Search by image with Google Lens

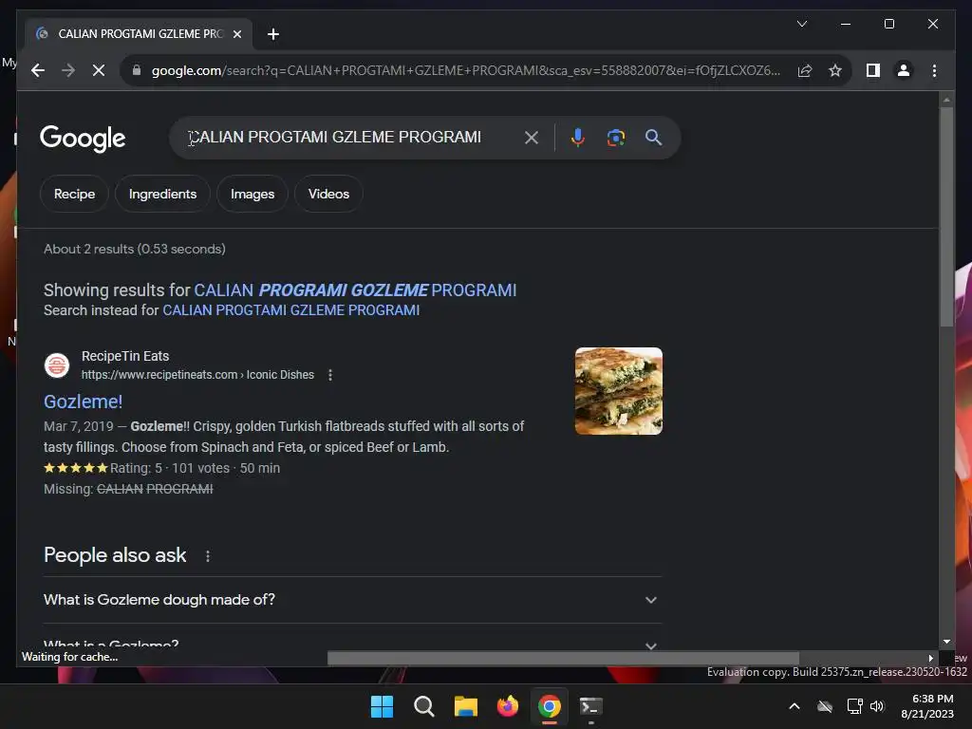pyautogui.click(x=615, y=138)
